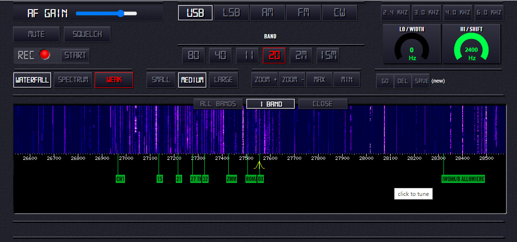Image resolution: width=517 pixels, height=242 pixels.
Task: Show ALL BANDS in waterfall
Action: point(218,104)
